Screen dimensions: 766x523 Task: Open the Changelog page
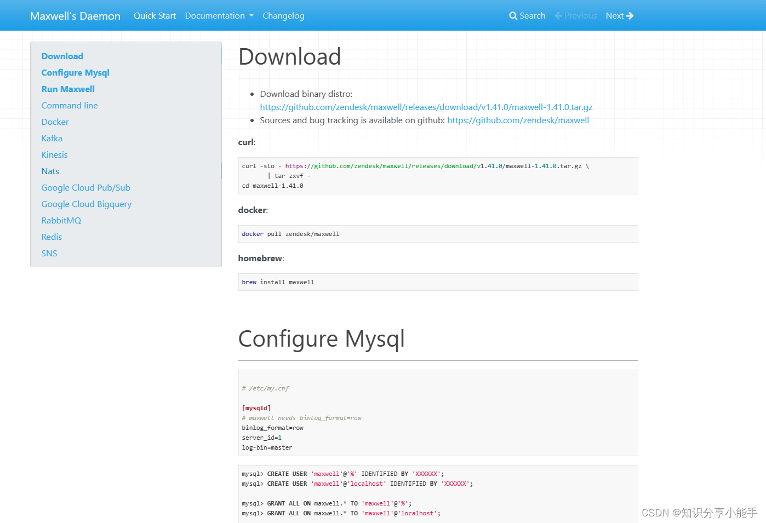coord(283,16)
